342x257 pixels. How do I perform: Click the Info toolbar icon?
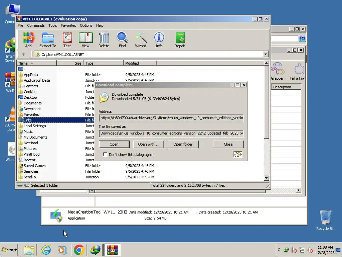[x=159, y=40]
